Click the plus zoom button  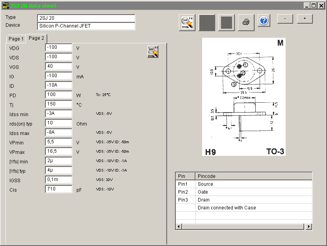(305, 19)
